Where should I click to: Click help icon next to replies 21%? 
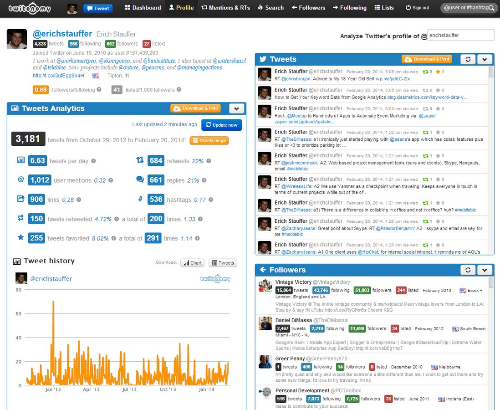pyautogui.click(x=204, y=180)
